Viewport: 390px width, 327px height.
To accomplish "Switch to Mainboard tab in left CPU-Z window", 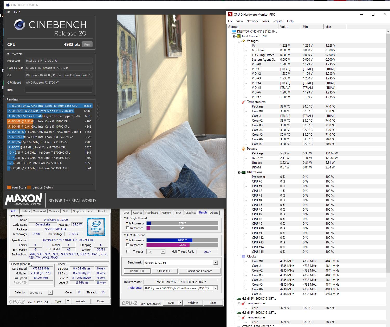I will (x=39, y=211).
